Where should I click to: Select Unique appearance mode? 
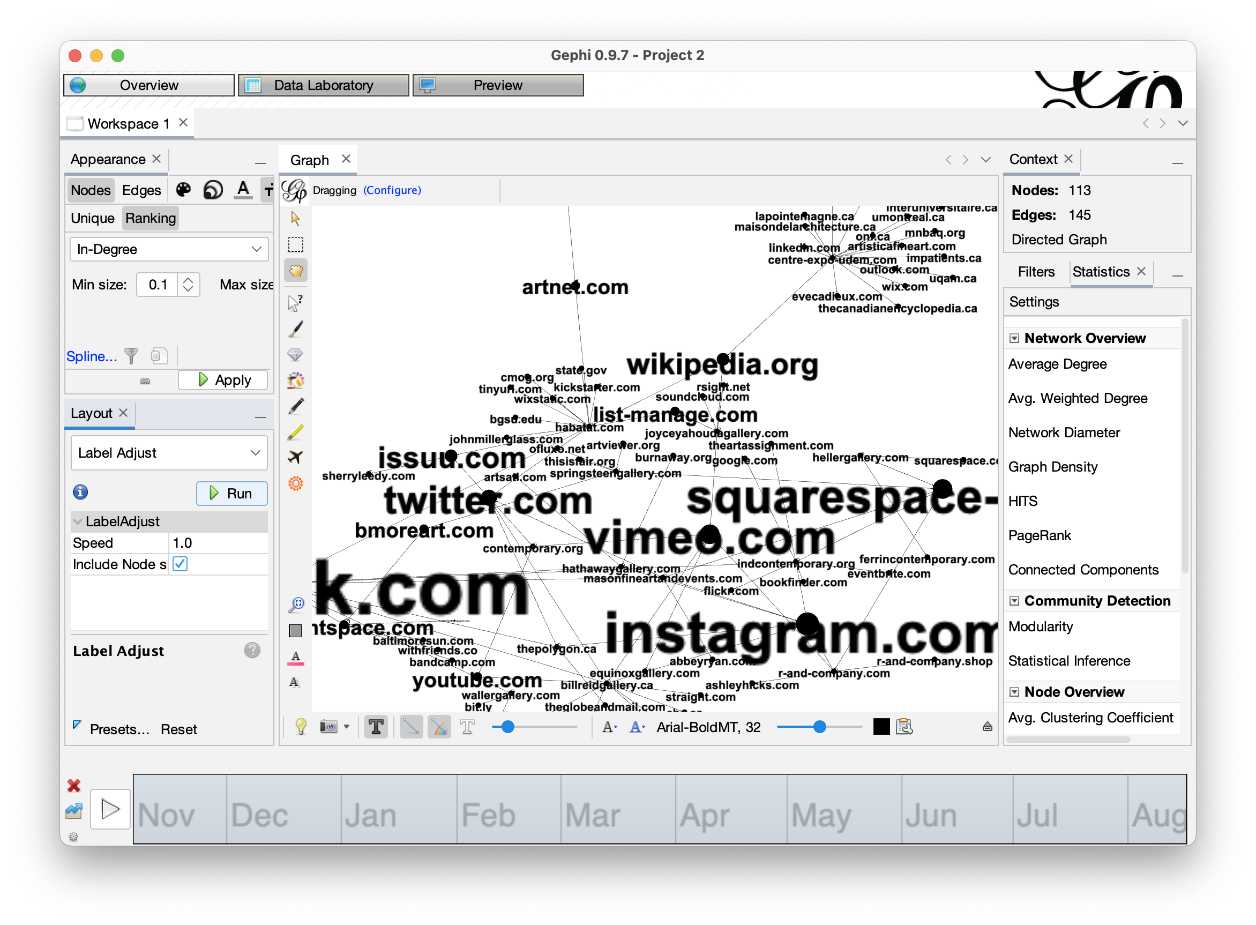point(92,218)
